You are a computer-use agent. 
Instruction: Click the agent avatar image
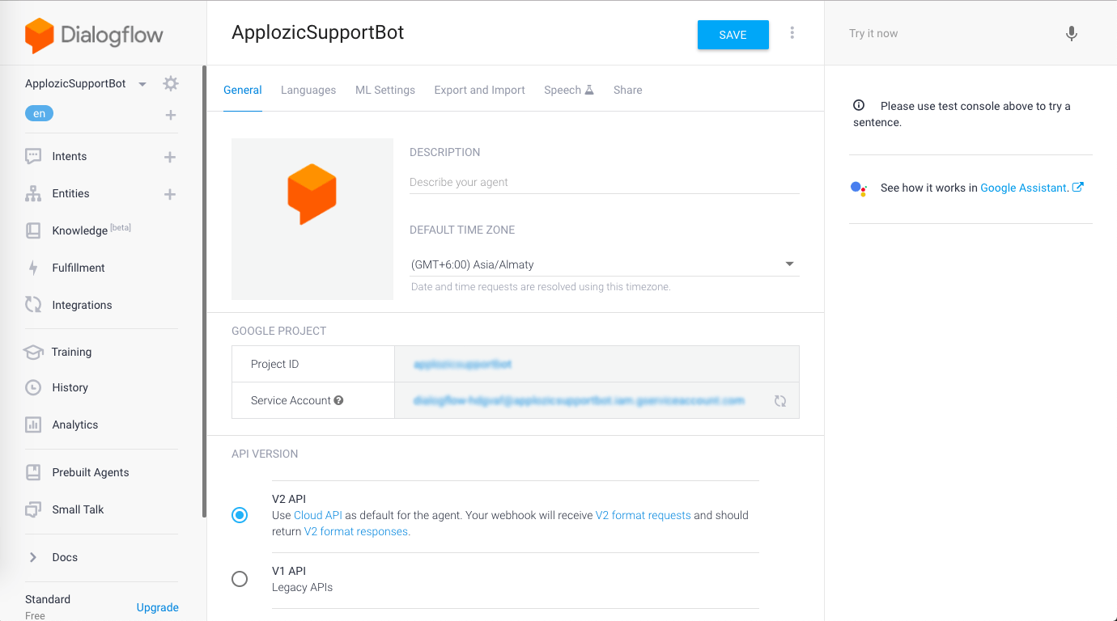click(312, 219)
